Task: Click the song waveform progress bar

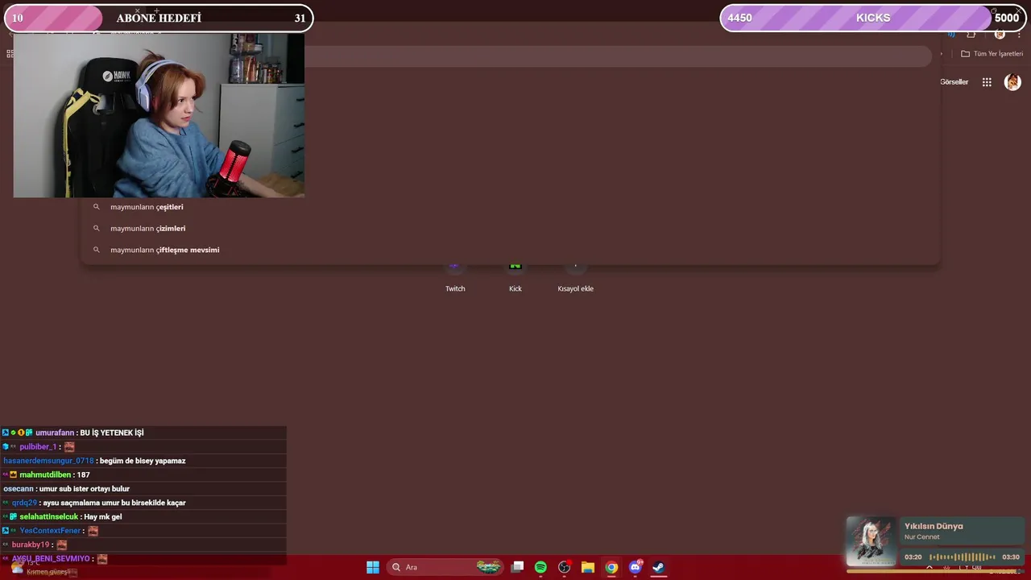Action: 962,557
